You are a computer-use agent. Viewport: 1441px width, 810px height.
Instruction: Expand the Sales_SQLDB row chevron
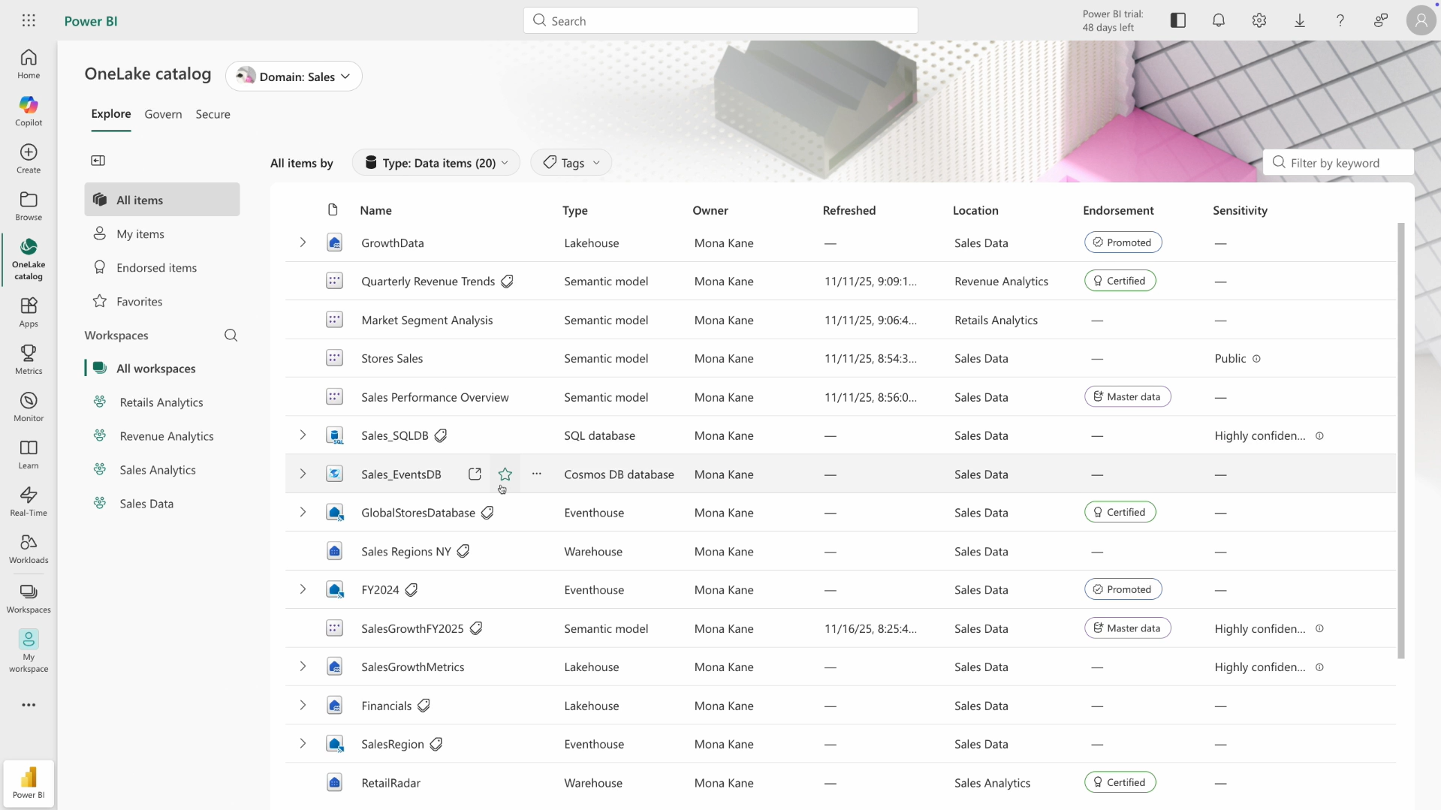click(303, 435)
